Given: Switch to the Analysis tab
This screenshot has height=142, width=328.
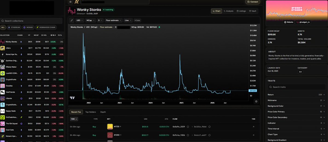Looking at the screenshot, I should (x=228, y=11).
